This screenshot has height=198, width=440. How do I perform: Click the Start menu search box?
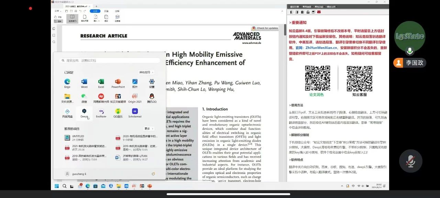tap(110, 60)
